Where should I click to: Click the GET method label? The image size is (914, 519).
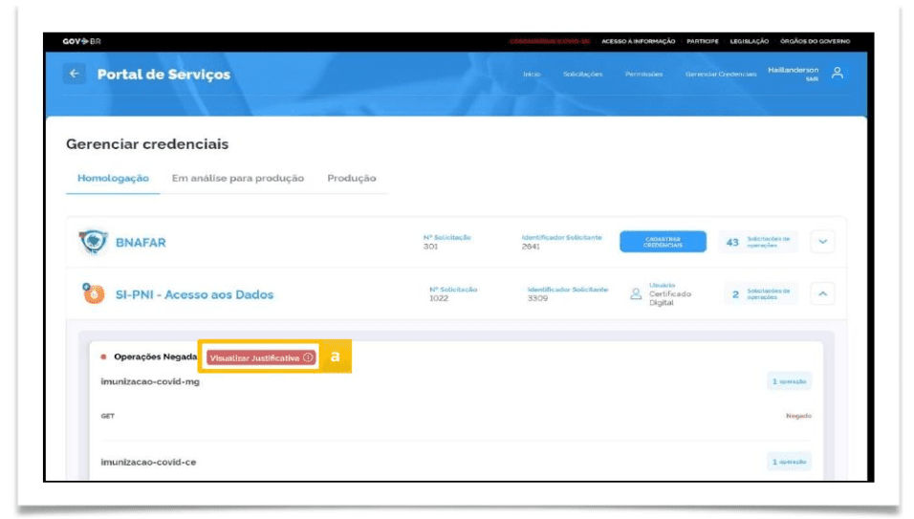tap(108, 416)
